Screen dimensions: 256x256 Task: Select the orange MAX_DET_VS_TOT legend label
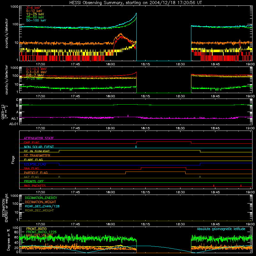pyautogui.click(x=39, y=235)
